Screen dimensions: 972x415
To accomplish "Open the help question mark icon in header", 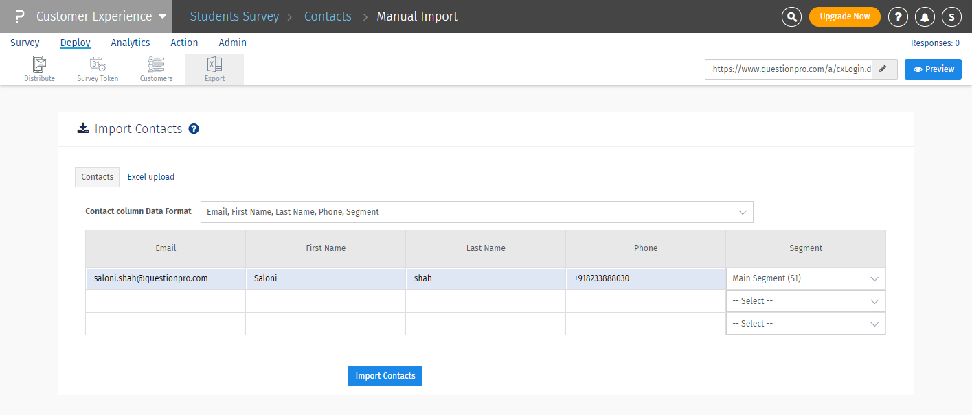I will (x=898, y=17).
